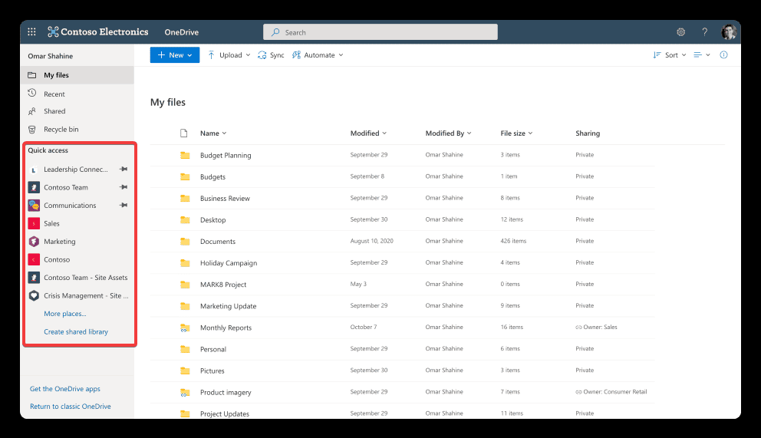Unpin Contoso Team from quick access
Screen dimensions: 761x438
point(124,187)
